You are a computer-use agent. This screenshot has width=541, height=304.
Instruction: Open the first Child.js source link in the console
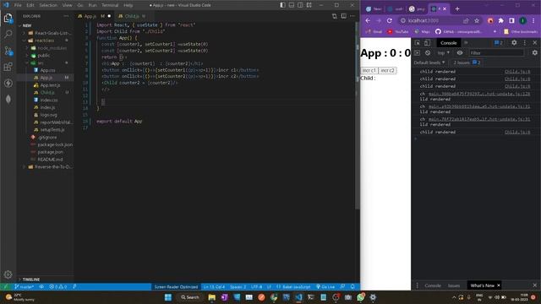(x=517, y=72)
